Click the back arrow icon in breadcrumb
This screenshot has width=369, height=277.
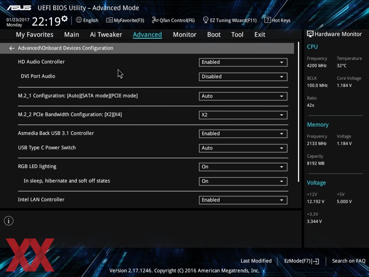coord(12,48)
